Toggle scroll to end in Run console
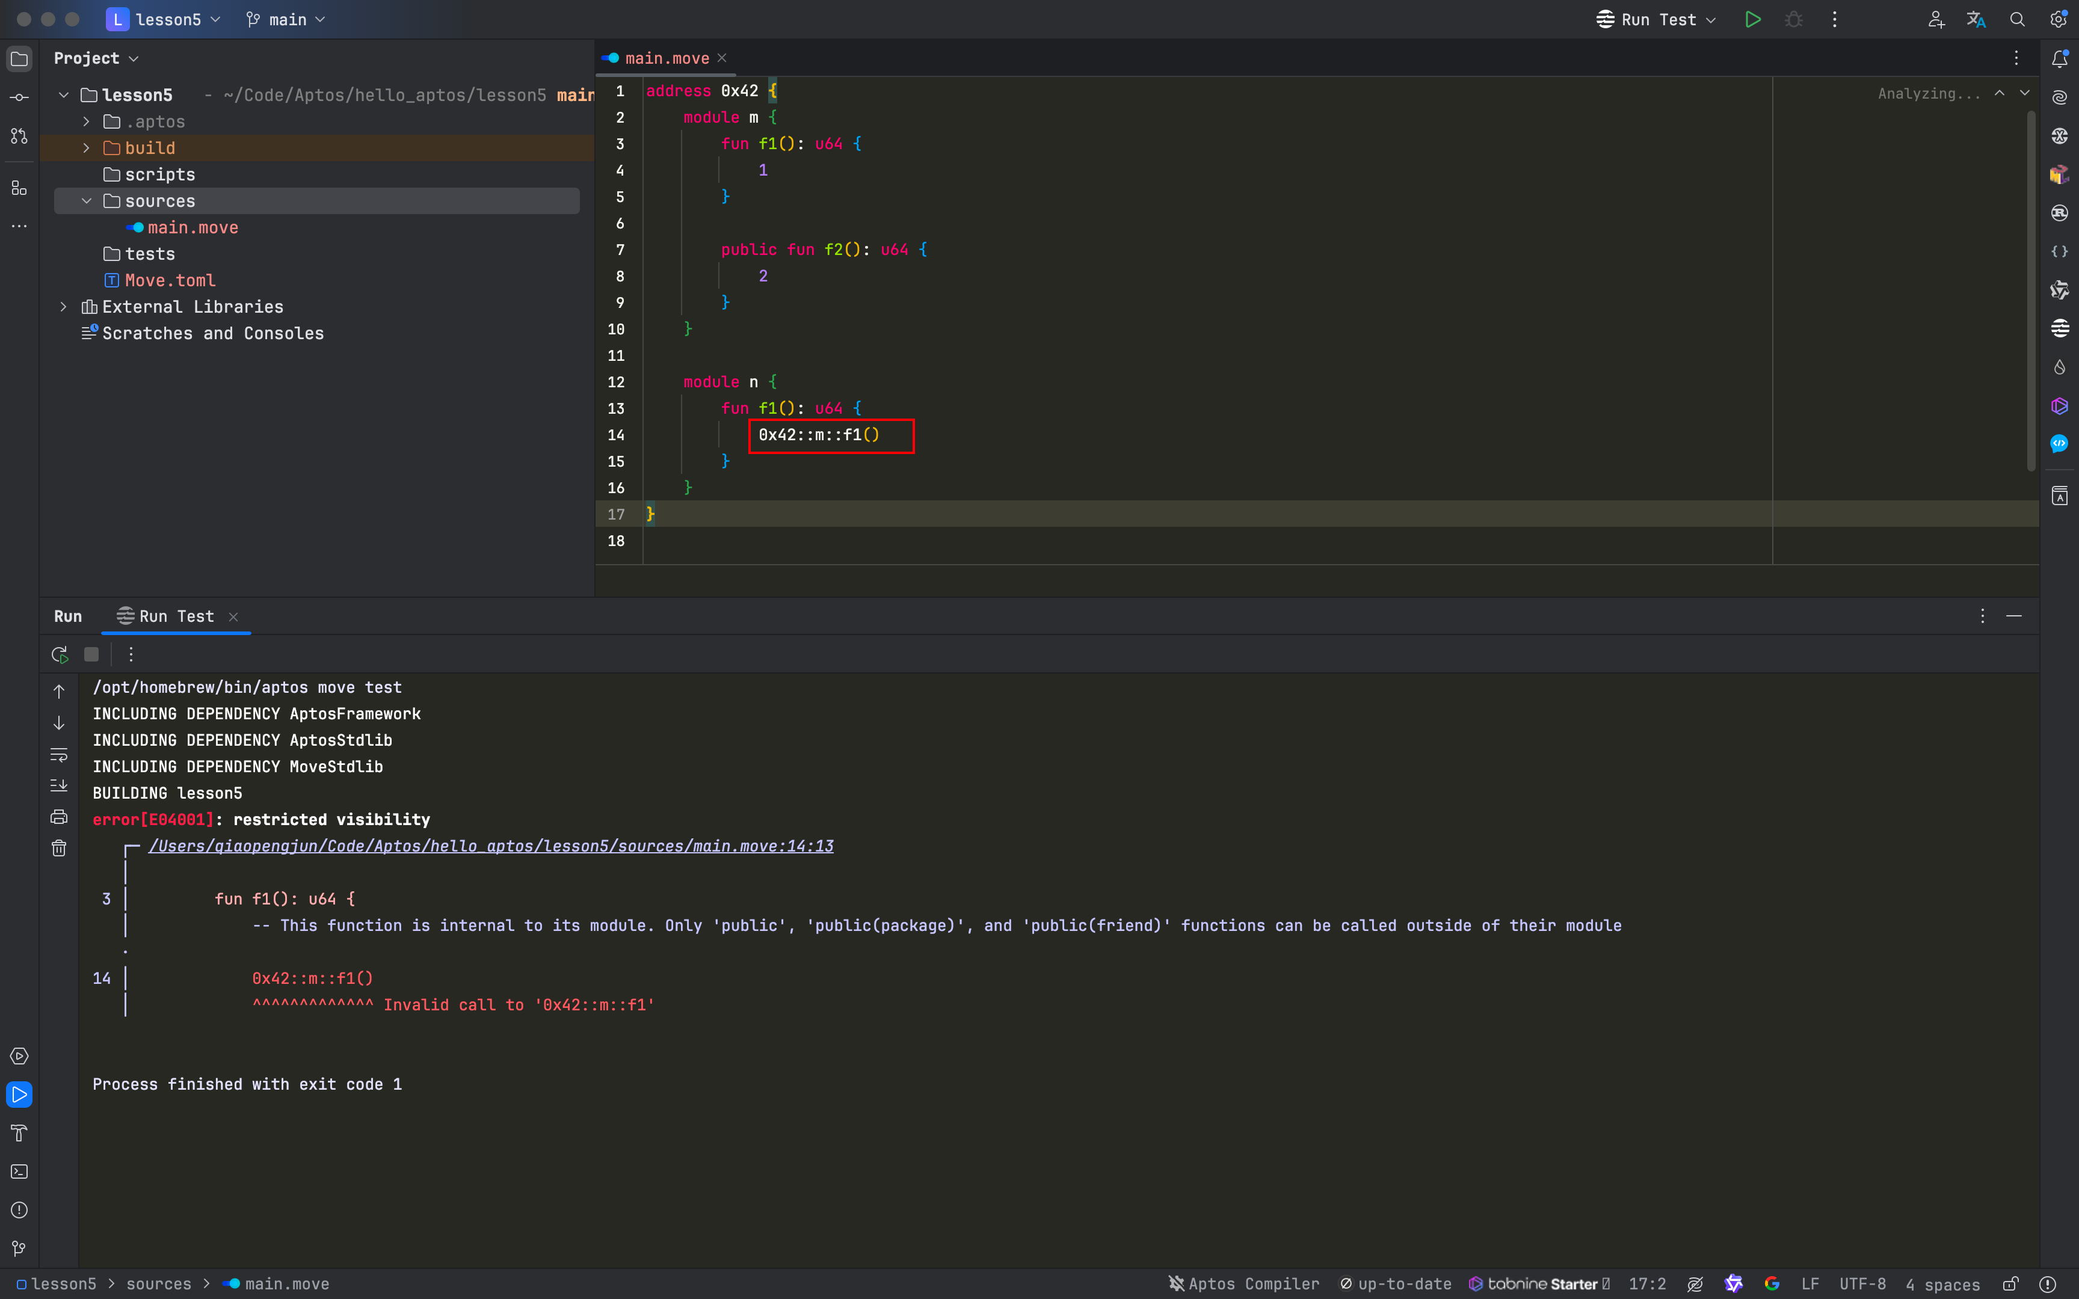This screenshot has height=1299, width=2079. tap(58, 785)
